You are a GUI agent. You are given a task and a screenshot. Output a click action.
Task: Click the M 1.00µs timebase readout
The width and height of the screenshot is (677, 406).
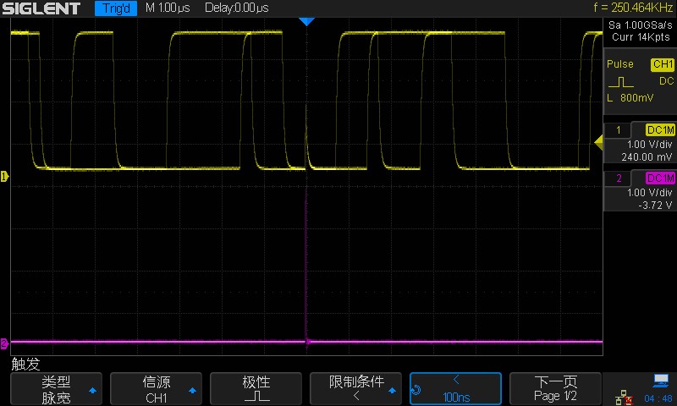(168, 8)
